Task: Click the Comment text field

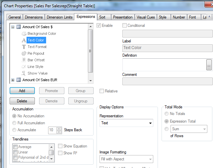Action: click(x=167, y=81)
